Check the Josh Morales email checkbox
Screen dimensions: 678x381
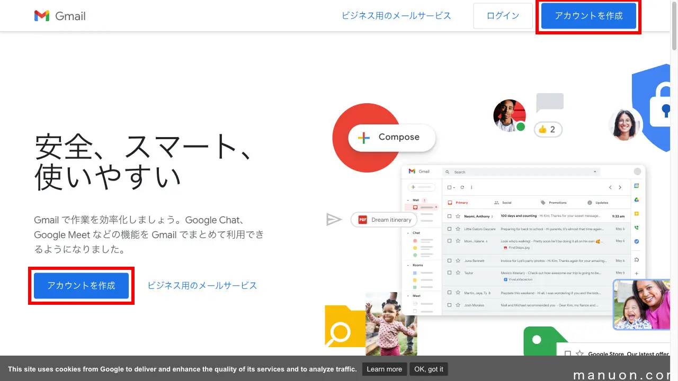pos(450,305)
